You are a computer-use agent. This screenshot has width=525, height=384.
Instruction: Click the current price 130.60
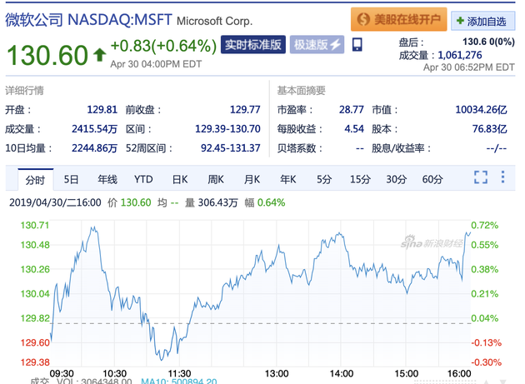(47, 55)
